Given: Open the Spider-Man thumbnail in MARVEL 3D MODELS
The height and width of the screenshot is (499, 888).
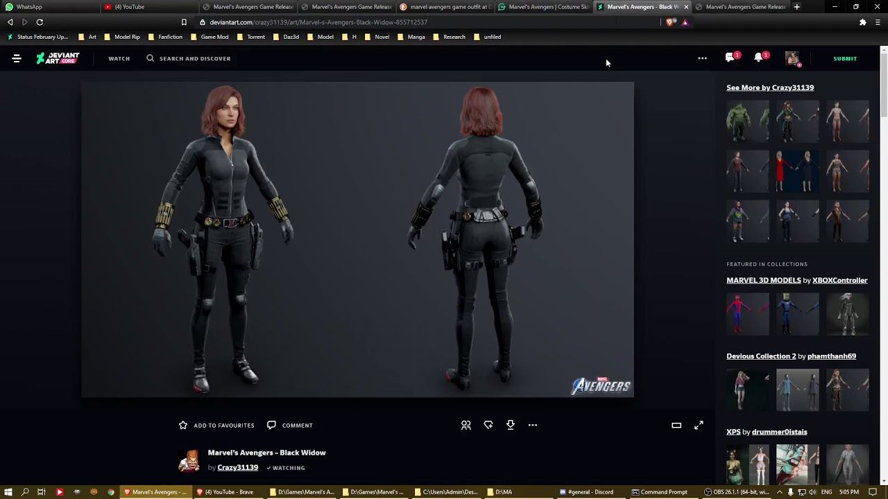Looking at the screenshot, I should [x=748, y=314].
